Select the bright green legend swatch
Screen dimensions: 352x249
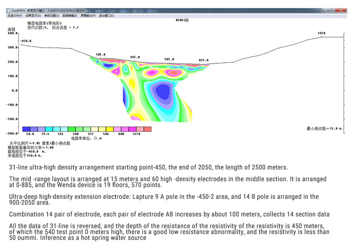(x=71, y=129)
